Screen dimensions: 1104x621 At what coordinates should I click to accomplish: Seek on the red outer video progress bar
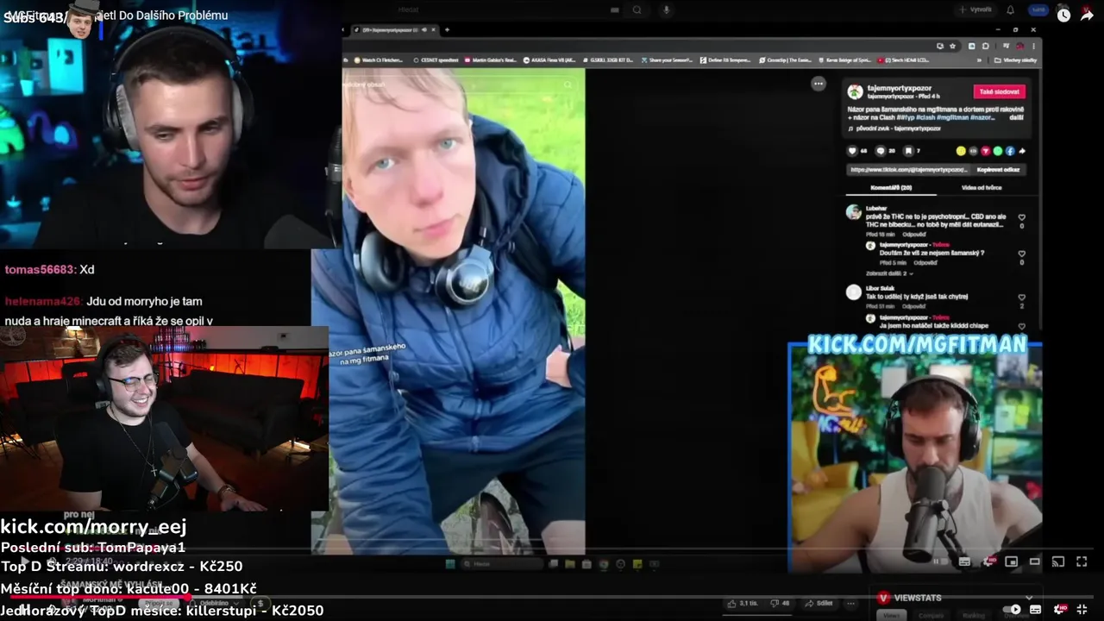tap(552, 596)
